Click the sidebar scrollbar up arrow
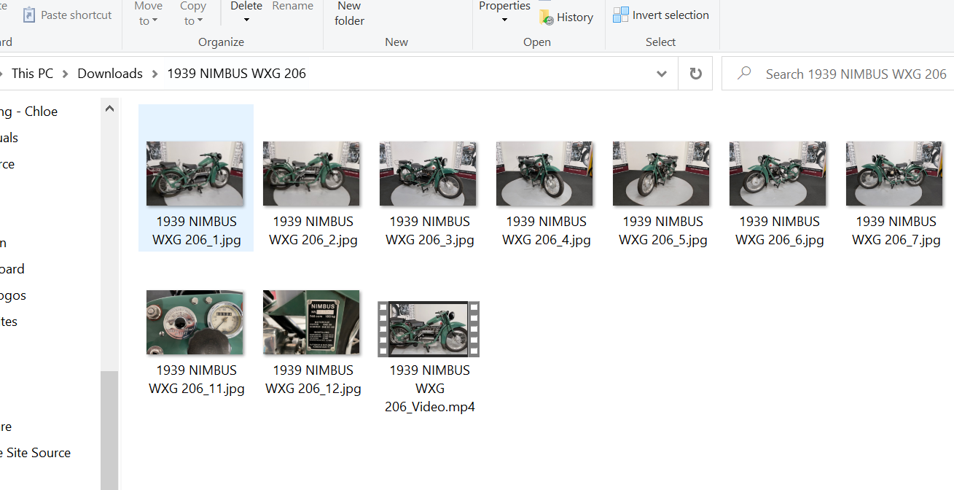This screenshot has width=954, height=490. pos(109,107)
